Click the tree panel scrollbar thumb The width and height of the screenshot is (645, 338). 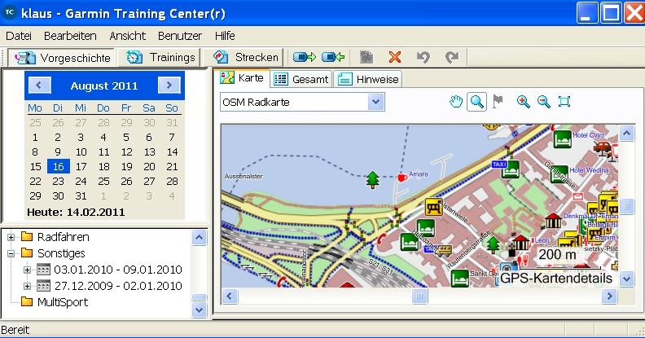click(199, 297)
